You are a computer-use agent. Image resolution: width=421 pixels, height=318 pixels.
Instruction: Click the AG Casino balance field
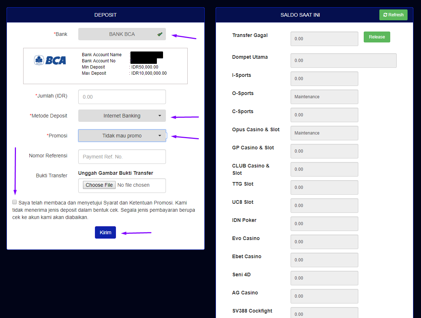324,296
